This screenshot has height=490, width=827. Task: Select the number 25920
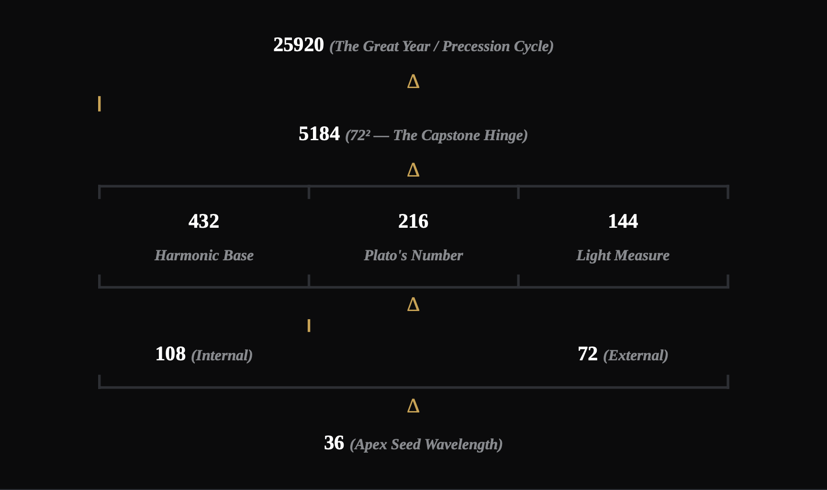[299, 45]
